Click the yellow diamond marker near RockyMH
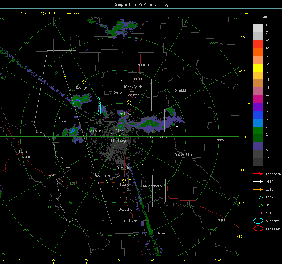Viewport: 282px width, 264px height. (84, 82)
